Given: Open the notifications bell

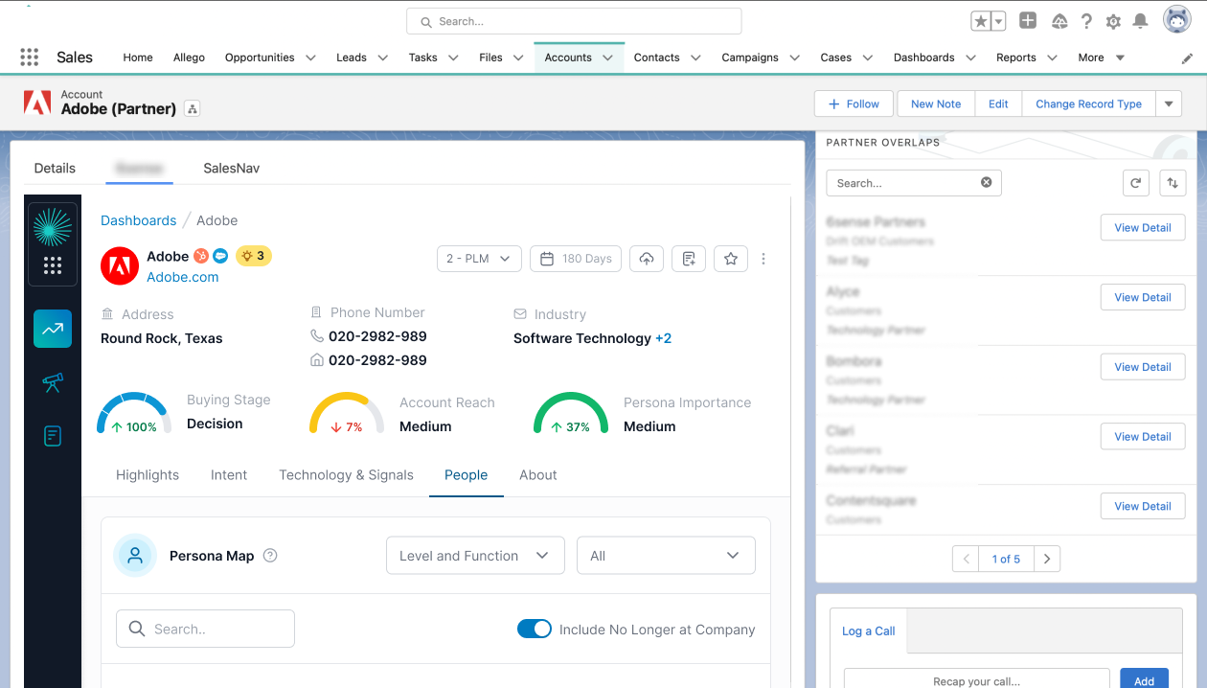Looking at the screenshot, I should [1141, 21].
